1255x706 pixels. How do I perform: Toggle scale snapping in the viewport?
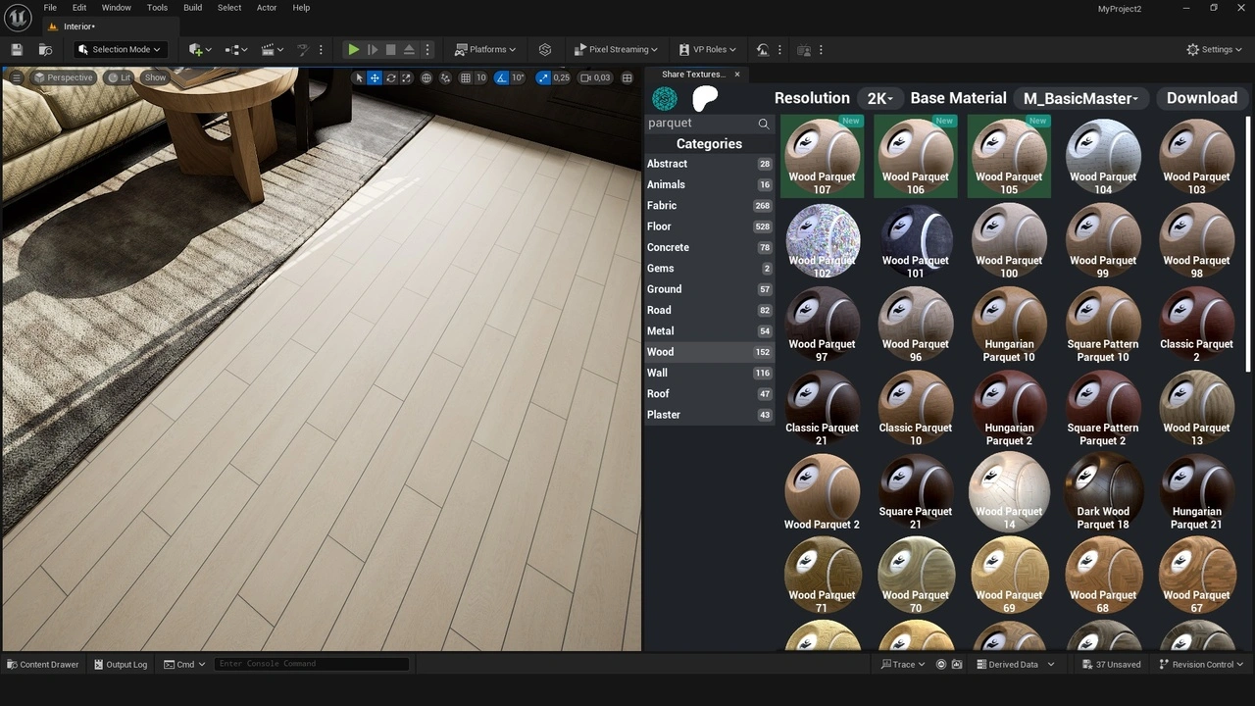(543, 77)
